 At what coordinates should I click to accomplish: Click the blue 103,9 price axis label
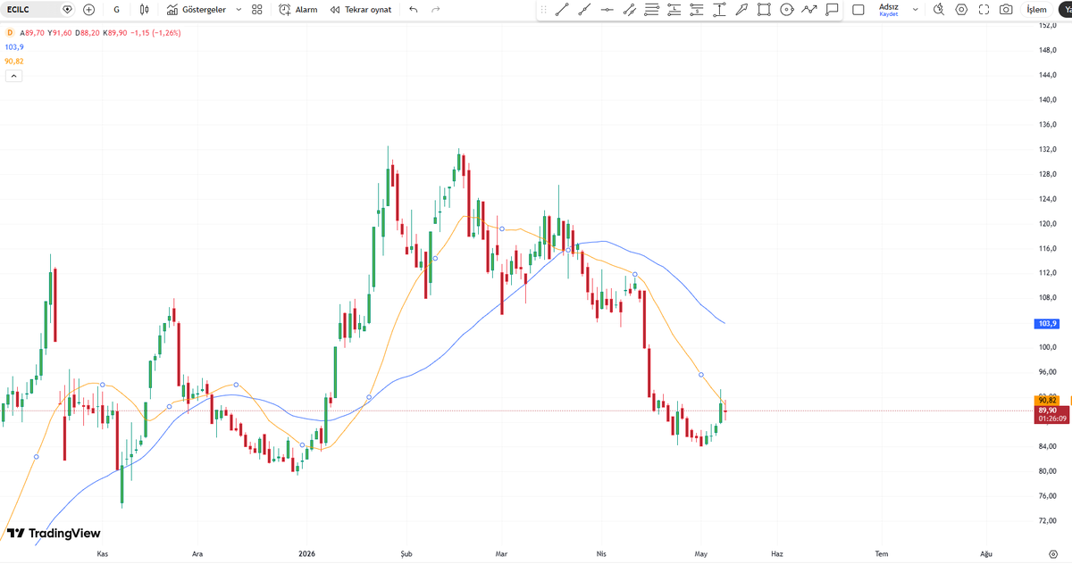click(1046, 323)
